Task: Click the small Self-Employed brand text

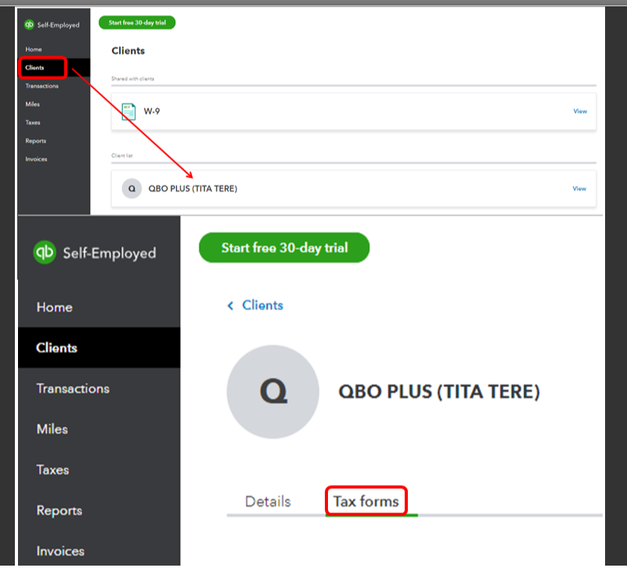Action: (59, 25)
